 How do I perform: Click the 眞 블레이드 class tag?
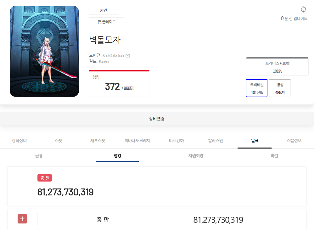[107, 22]
